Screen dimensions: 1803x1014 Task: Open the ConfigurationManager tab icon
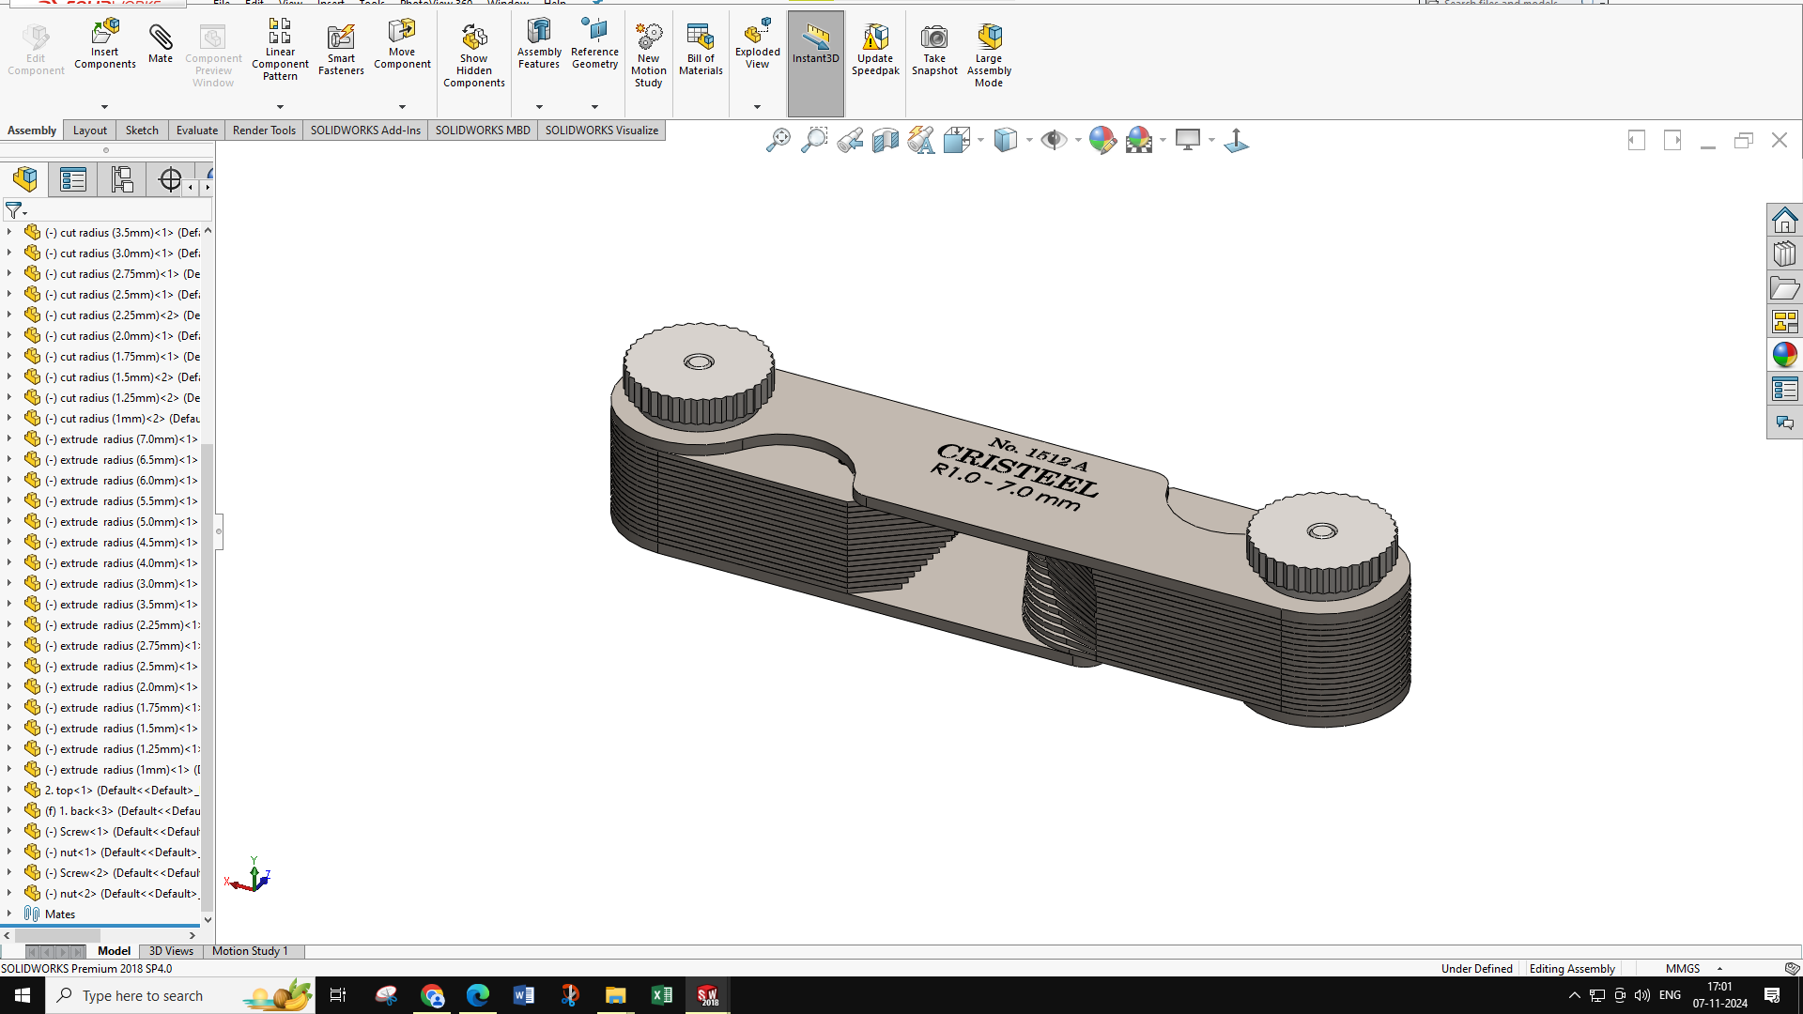pyautogui.click(x=122, y=179)
